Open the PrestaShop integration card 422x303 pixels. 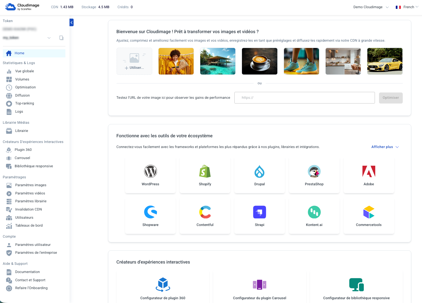tap(314, 175)
